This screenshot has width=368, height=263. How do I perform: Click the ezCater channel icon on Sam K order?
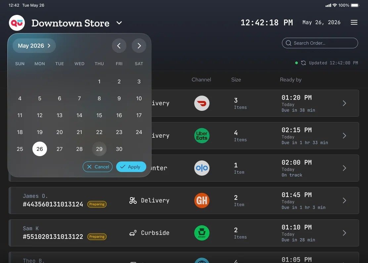click(202, 233)
